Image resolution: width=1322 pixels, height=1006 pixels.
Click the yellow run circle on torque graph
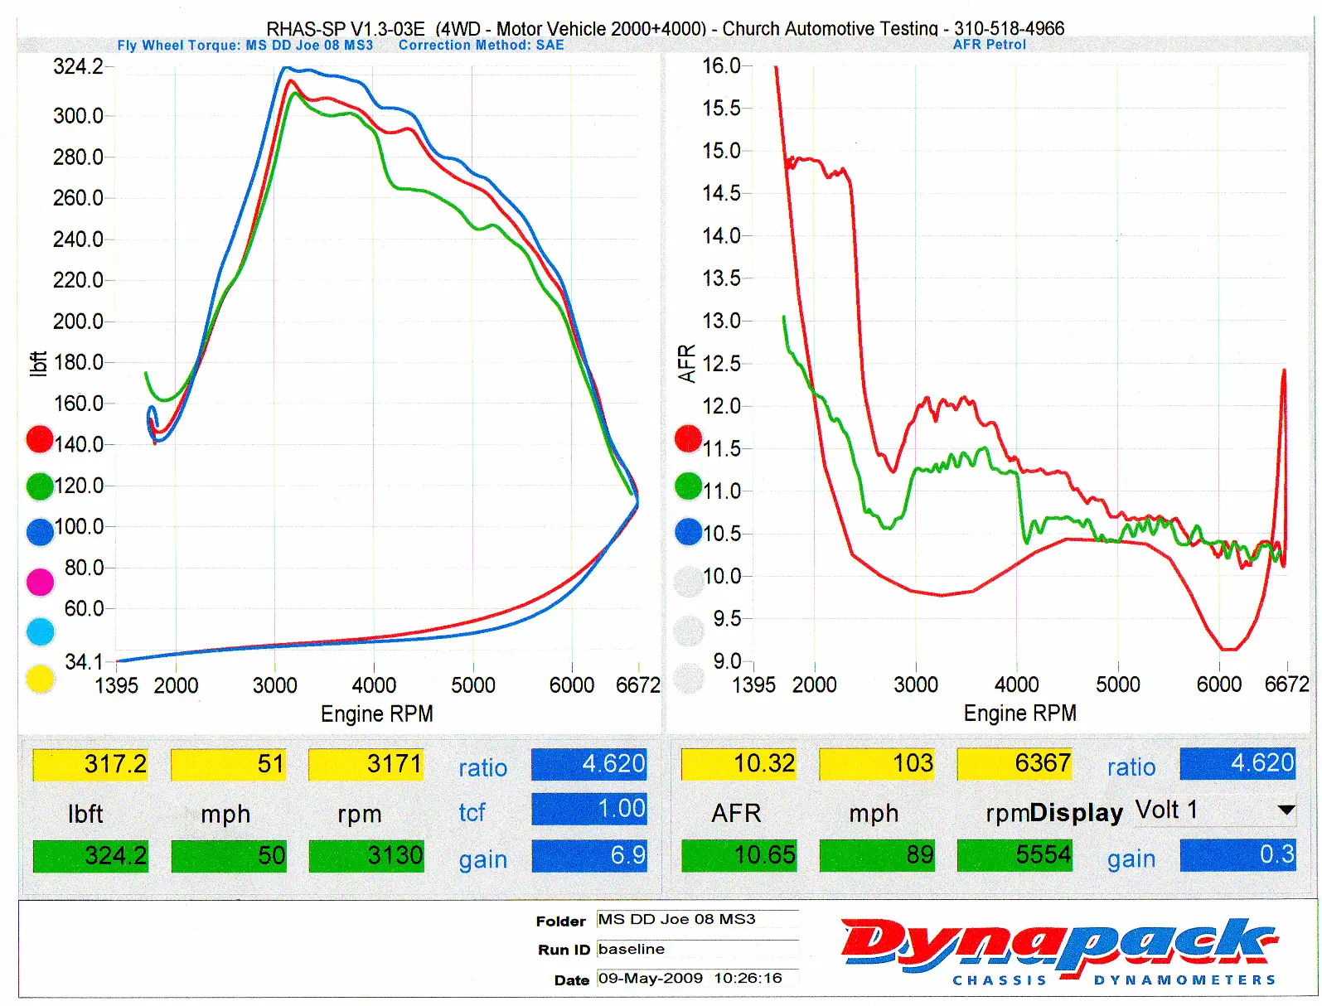pos(40,679)
